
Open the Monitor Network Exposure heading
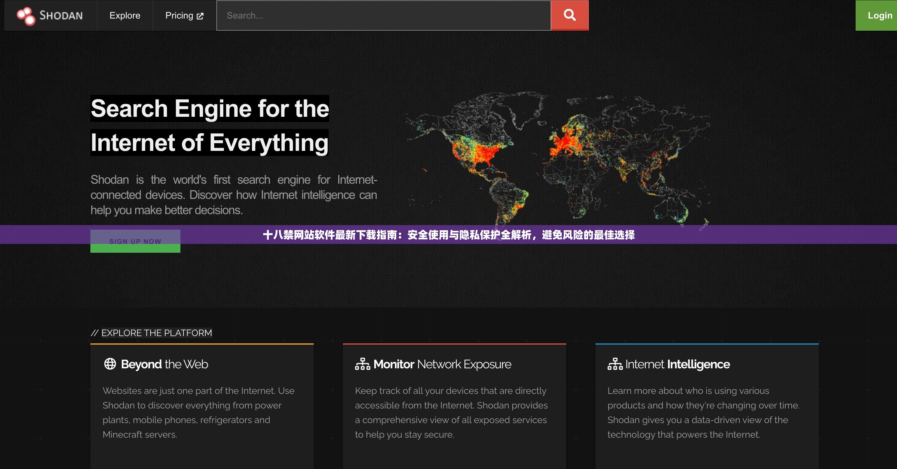pos(442,364)
